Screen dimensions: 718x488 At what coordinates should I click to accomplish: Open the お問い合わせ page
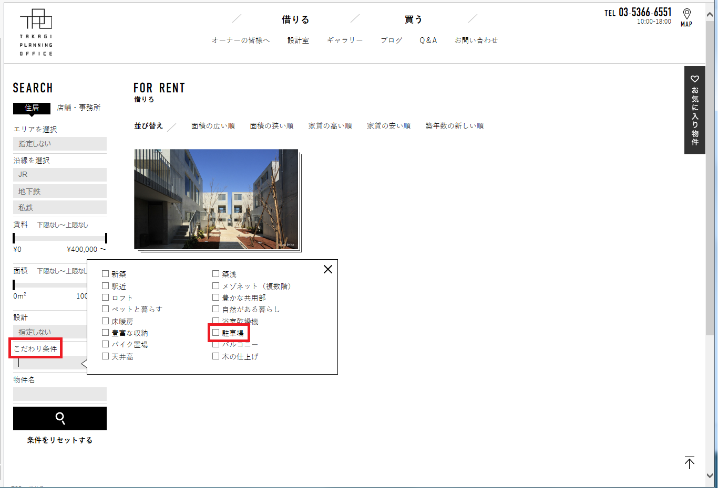pos(476,40)
